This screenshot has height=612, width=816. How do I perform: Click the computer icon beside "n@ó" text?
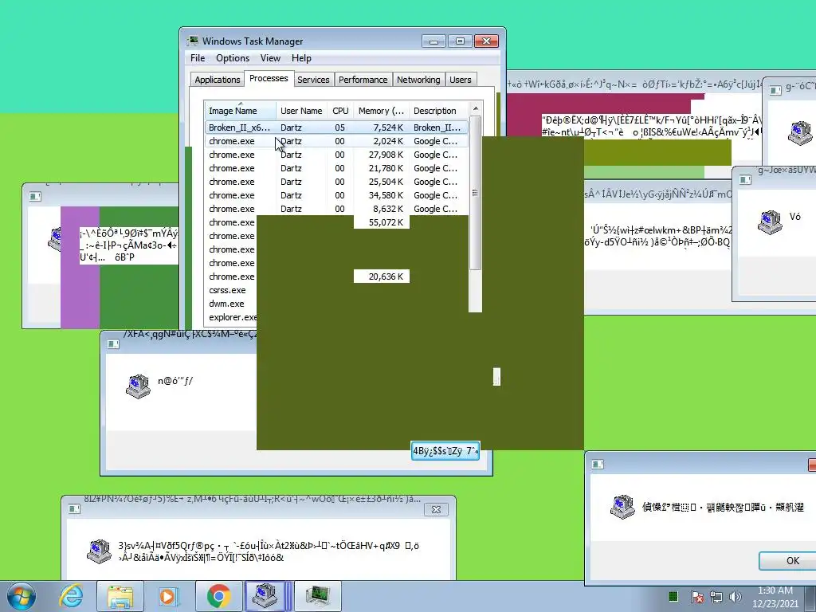coord(138,386)
